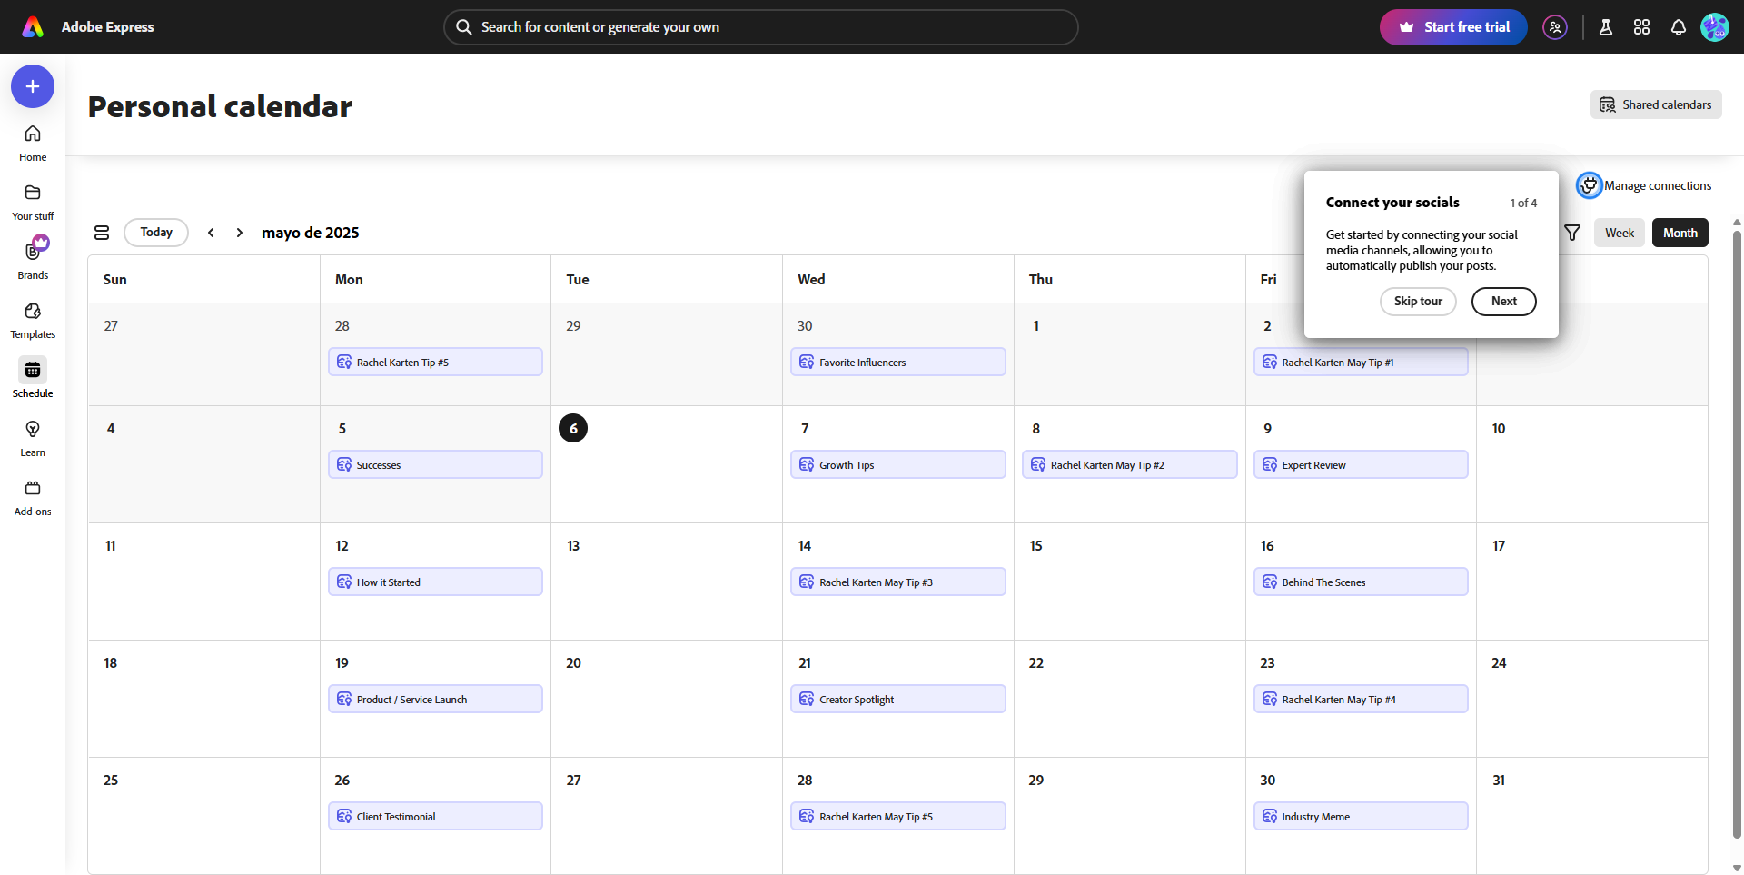This screenshot has width=1744, height=875.
Task: Switch to Month view
Action: pyautogui.click(x=1680, y=233)
